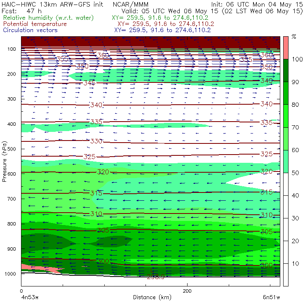The height and width of the screenshot is (305, 305).
Task: Click the '30' colorbar label
Action: (295, 218)
